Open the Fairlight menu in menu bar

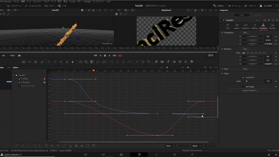click(x=87, y=1)
